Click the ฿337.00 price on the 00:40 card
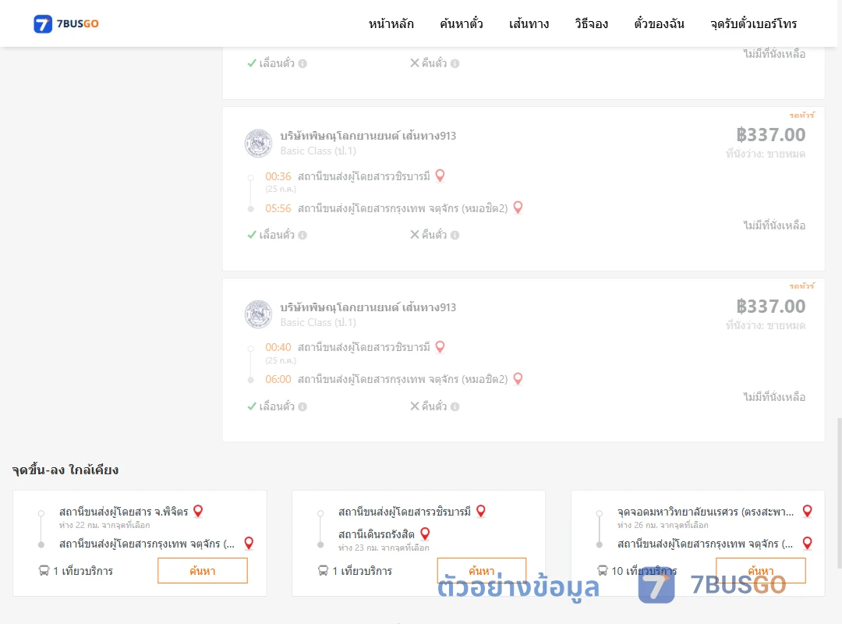This screenshot has width=842, height=624. (770, 306)
